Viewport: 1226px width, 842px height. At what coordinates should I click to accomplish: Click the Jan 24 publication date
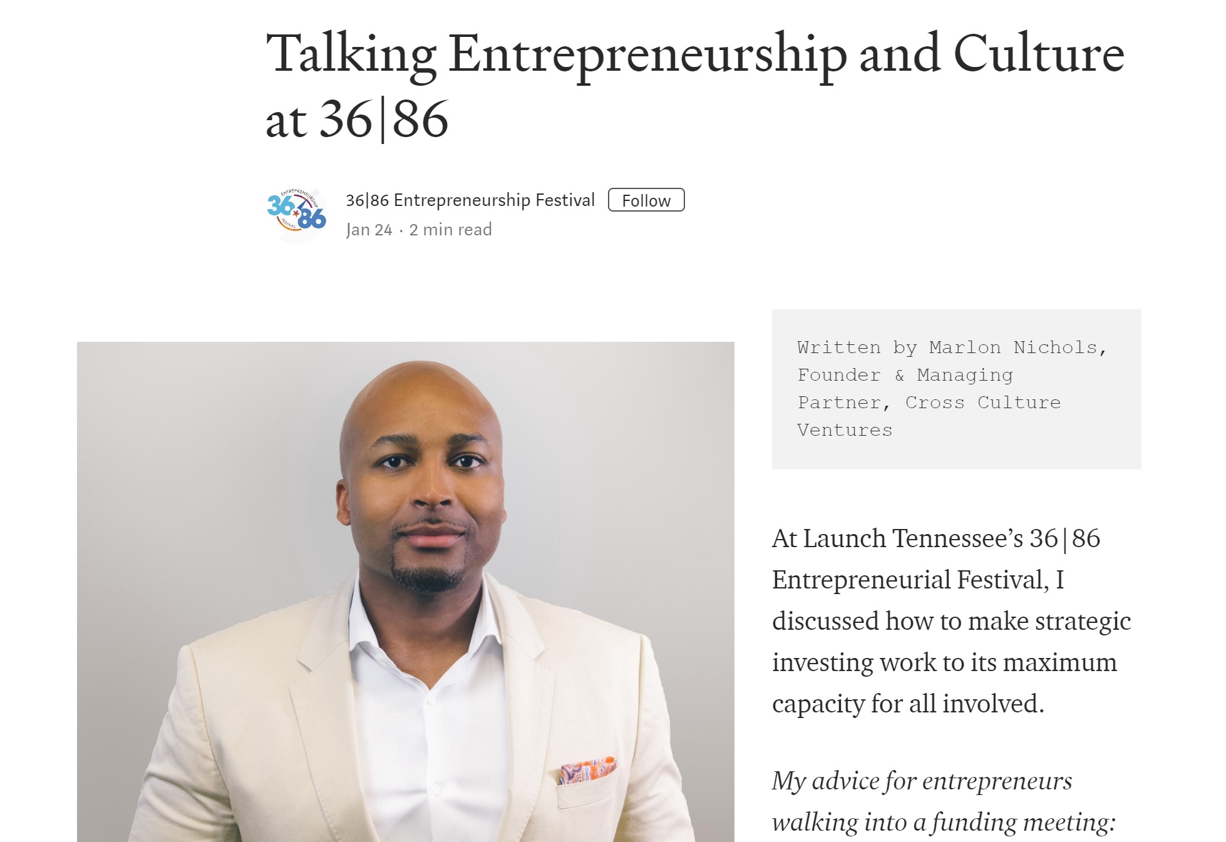[x=369, y=230]
